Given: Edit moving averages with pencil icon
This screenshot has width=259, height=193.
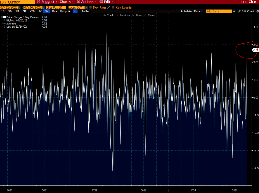Looking at the screenshot, I should pyautogui.click(x=109, y=7).
